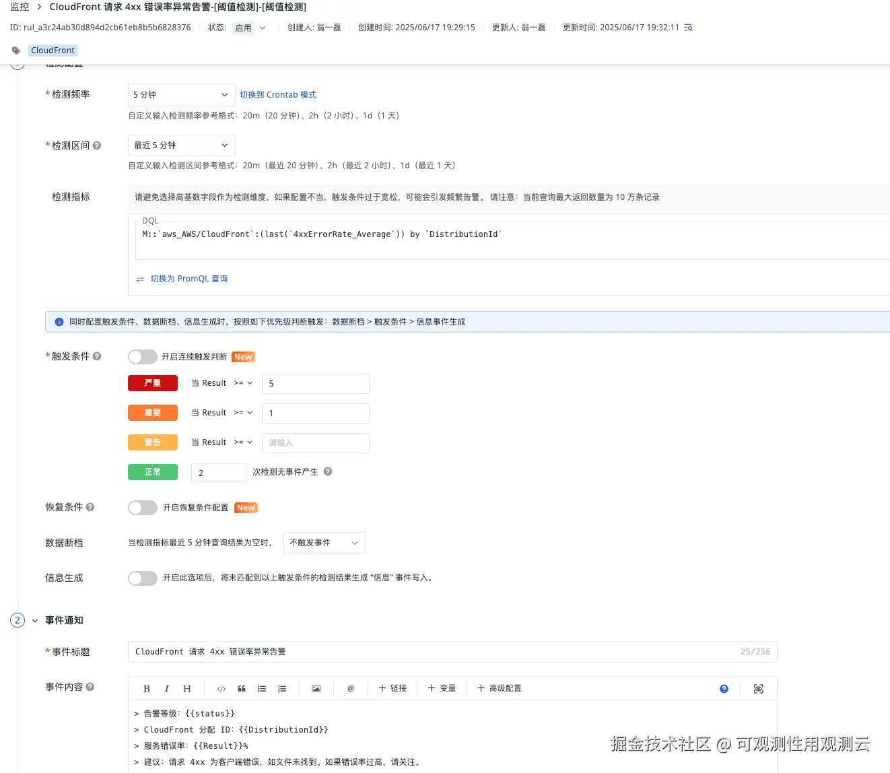This screenshot has width=890, height=773.
Task: Open the >= operator dropdown in 重要 row
Action: tap(243, 413)
